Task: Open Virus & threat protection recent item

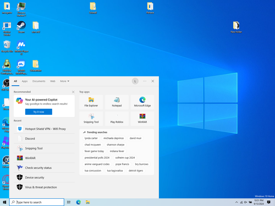Action: 44,187
